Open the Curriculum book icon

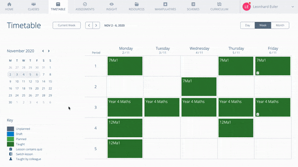point(219,4)
